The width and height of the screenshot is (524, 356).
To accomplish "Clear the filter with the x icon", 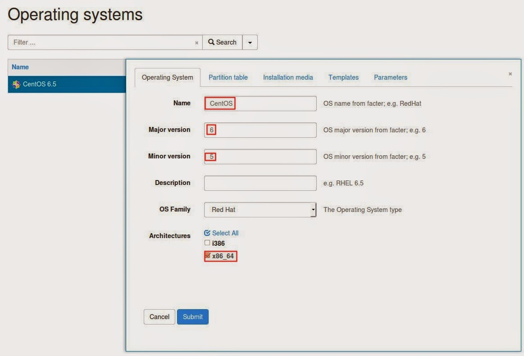I will tap(196, 43).
